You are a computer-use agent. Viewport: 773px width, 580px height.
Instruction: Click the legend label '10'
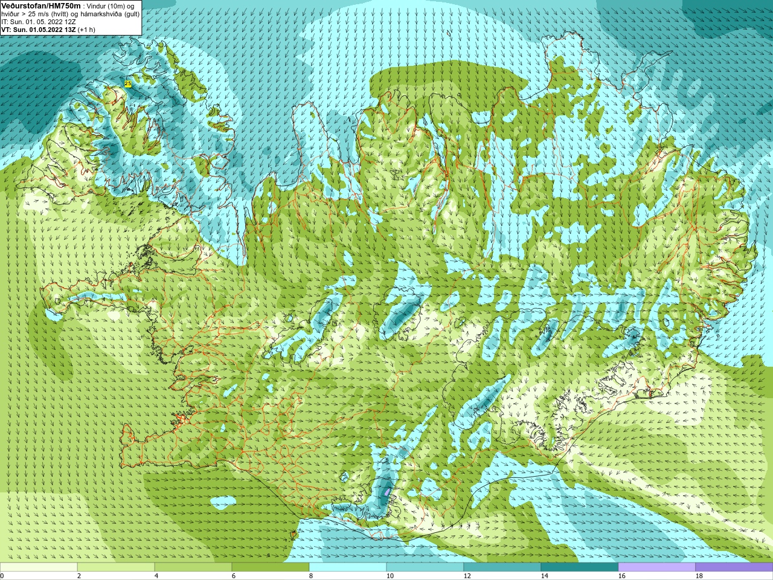(390, 576)
